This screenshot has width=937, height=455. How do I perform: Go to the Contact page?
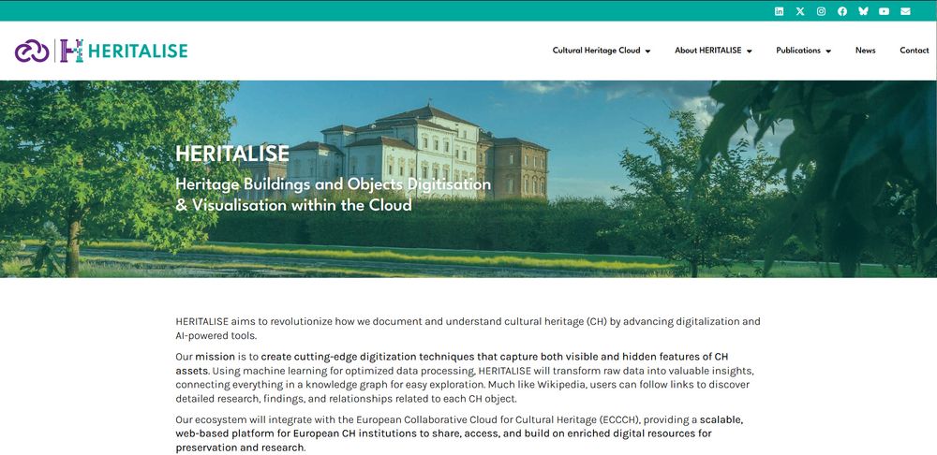coord(915,51)
